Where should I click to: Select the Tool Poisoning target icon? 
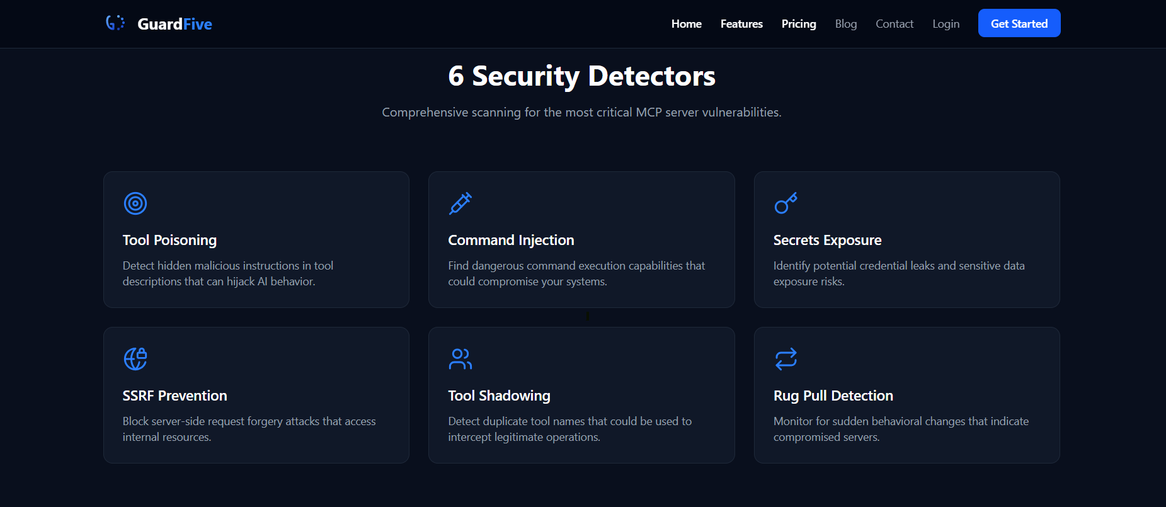tap(135, 203)
